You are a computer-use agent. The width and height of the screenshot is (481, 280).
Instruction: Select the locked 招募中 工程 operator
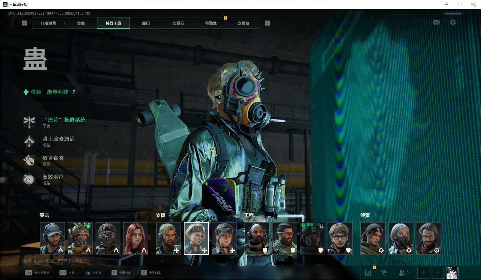[x=312, y=238]
